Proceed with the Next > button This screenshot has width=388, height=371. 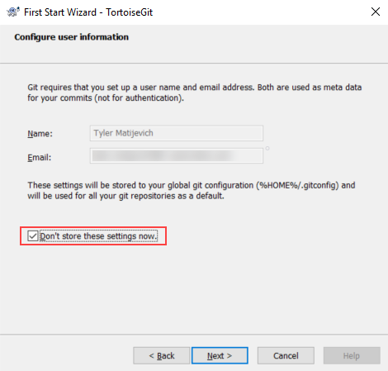click(x=220, y=355)
